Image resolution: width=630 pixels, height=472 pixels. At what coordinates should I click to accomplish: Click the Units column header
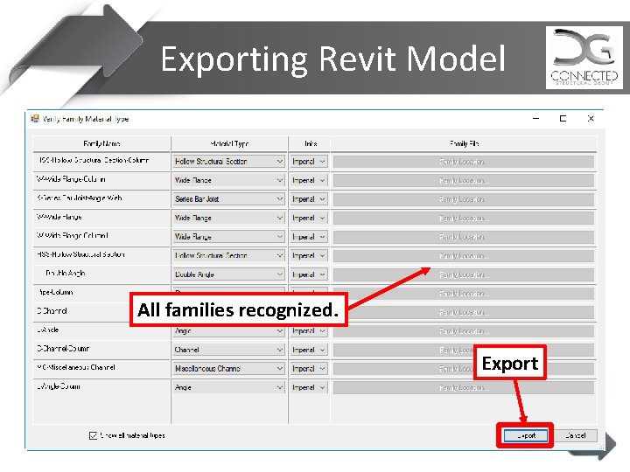coord(309,143)
